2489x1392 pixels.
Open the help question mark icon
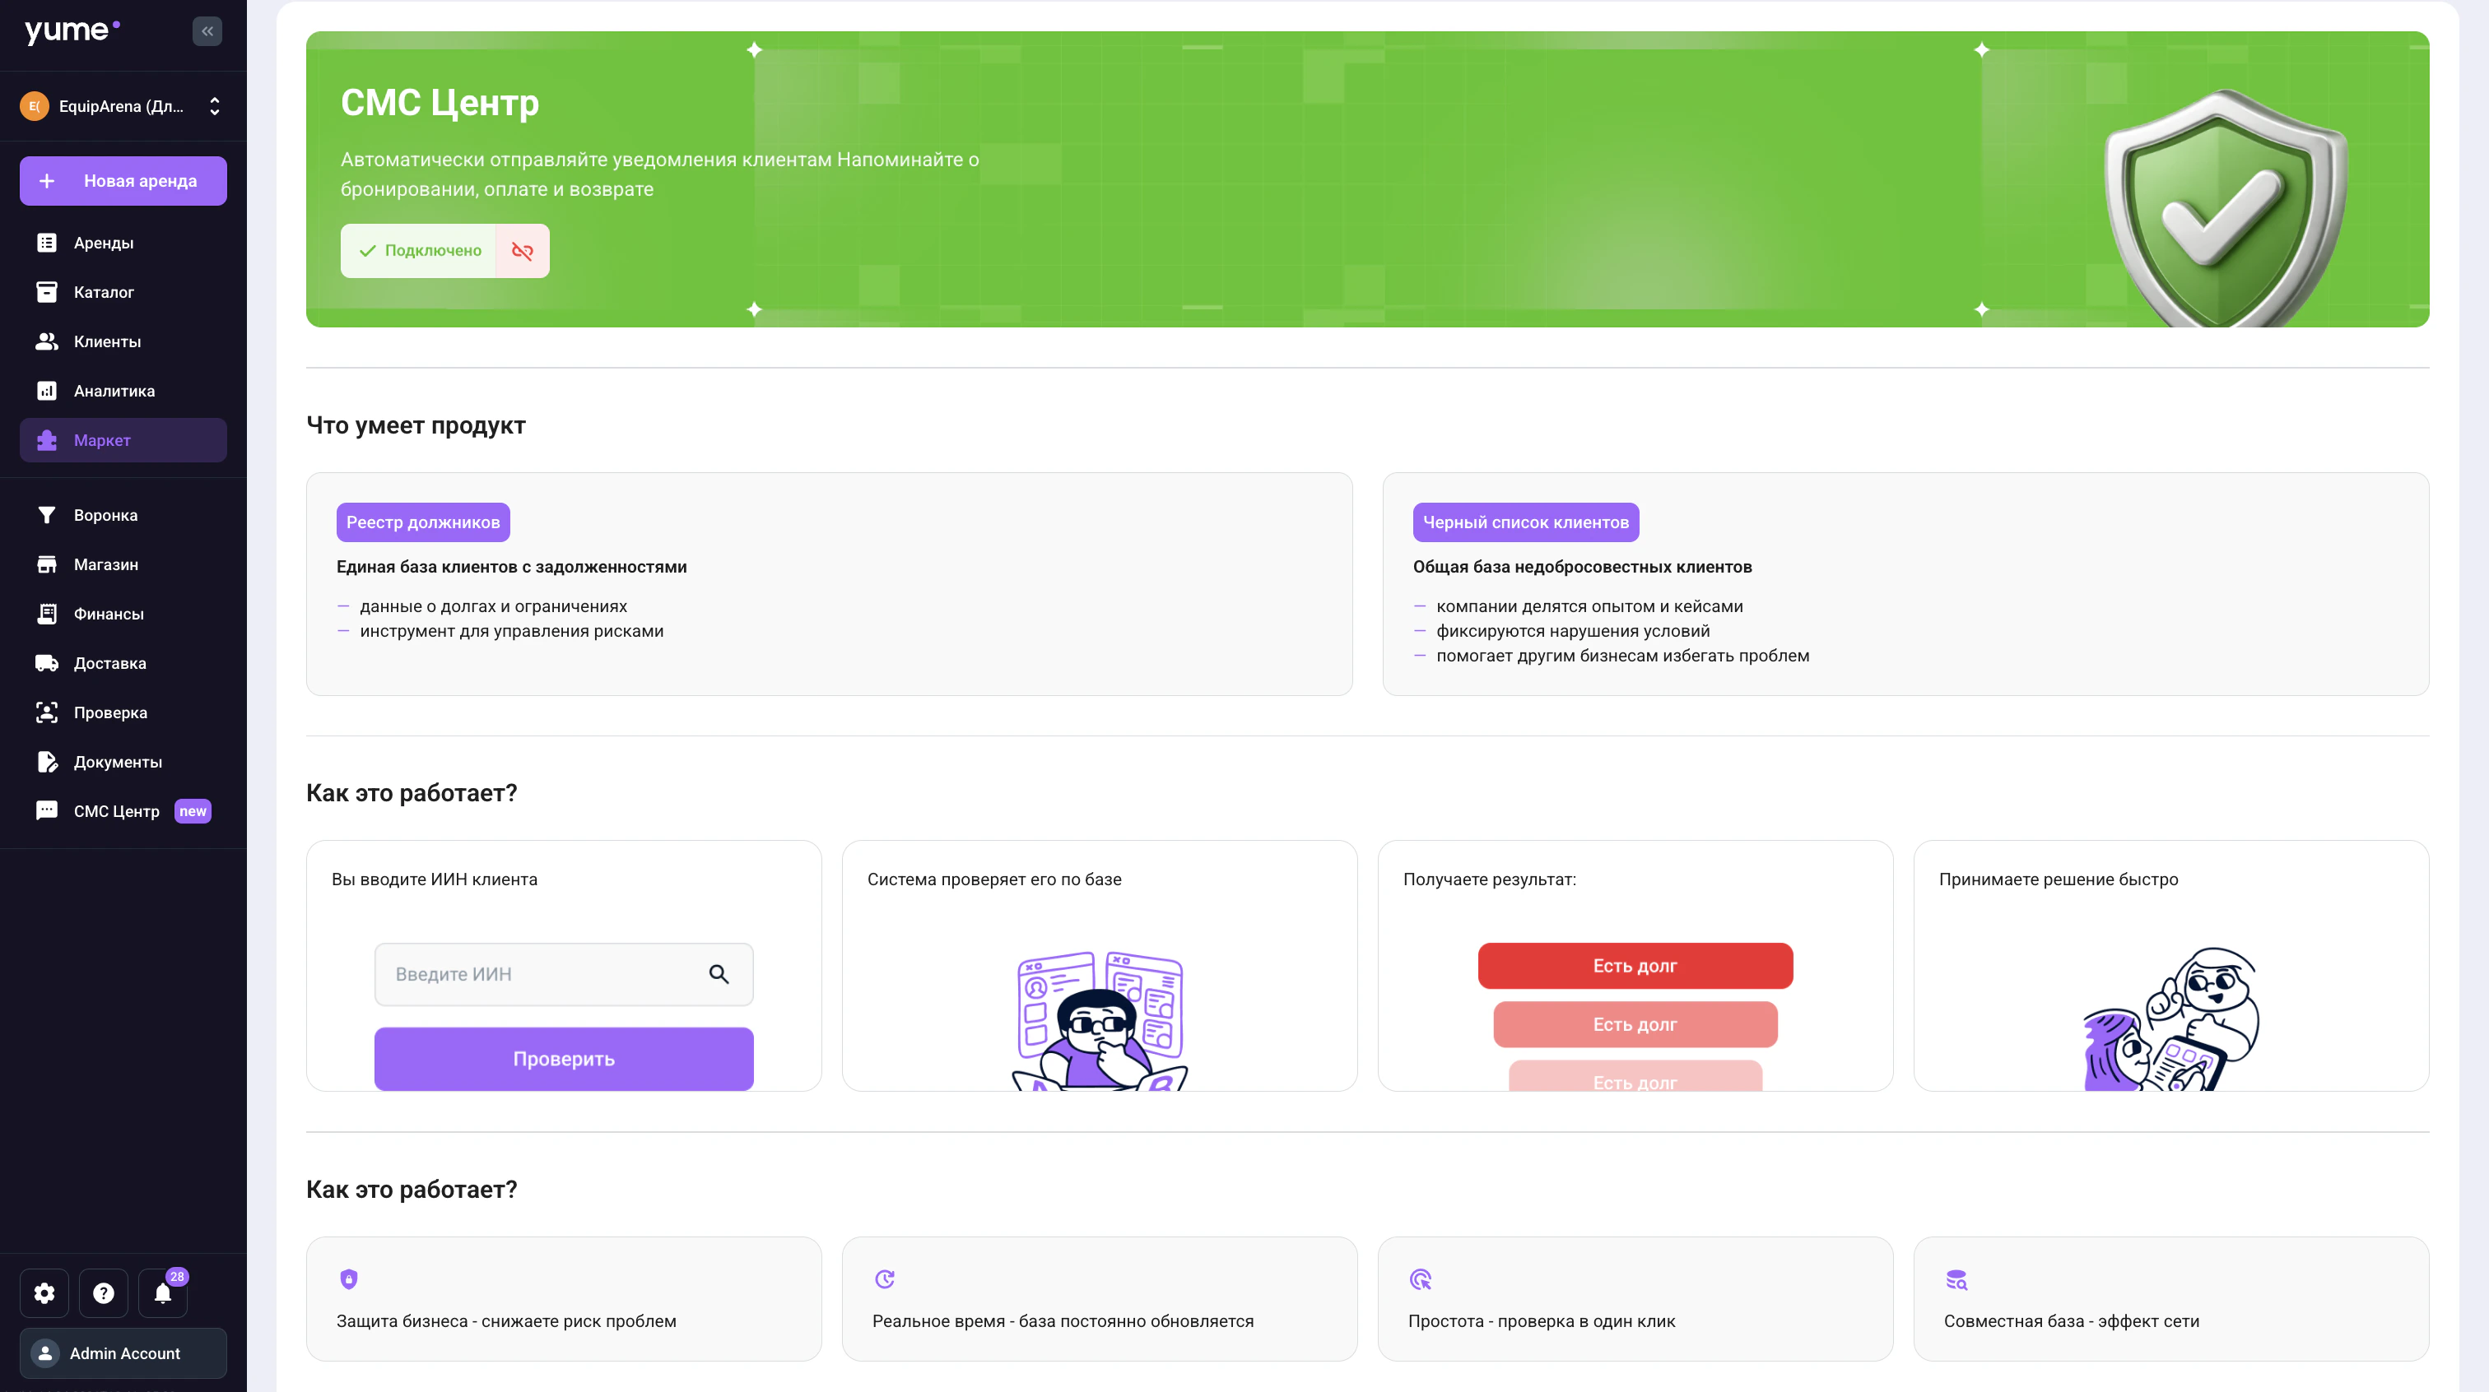pyautogui.click(x=104, y=1292)
